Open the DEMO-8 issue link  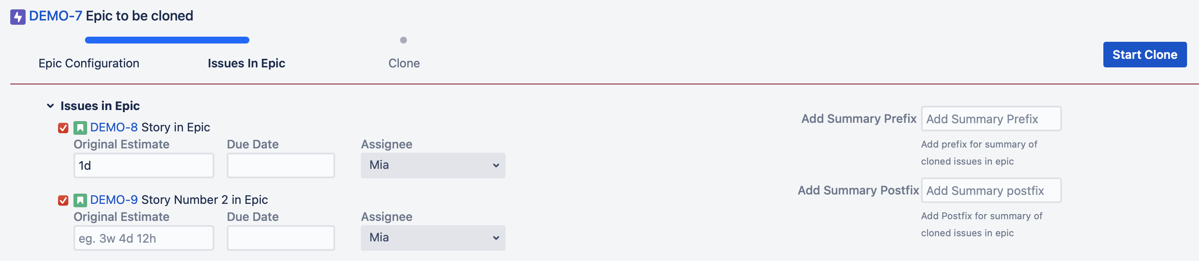(114, 128)
